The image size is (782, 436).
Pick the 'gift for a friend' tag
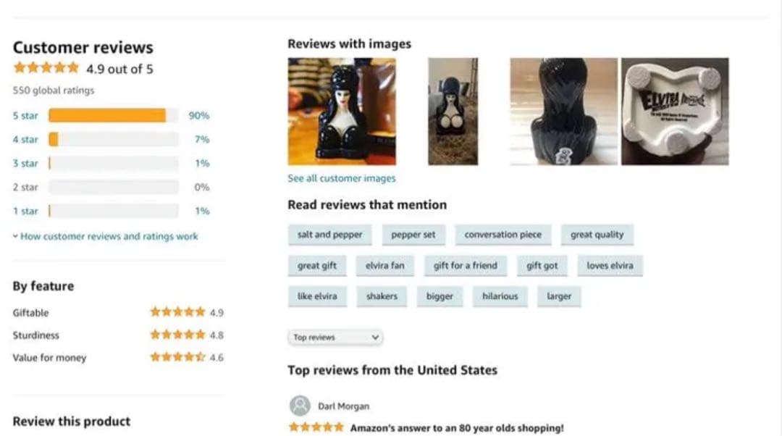(x=466, y=265)
